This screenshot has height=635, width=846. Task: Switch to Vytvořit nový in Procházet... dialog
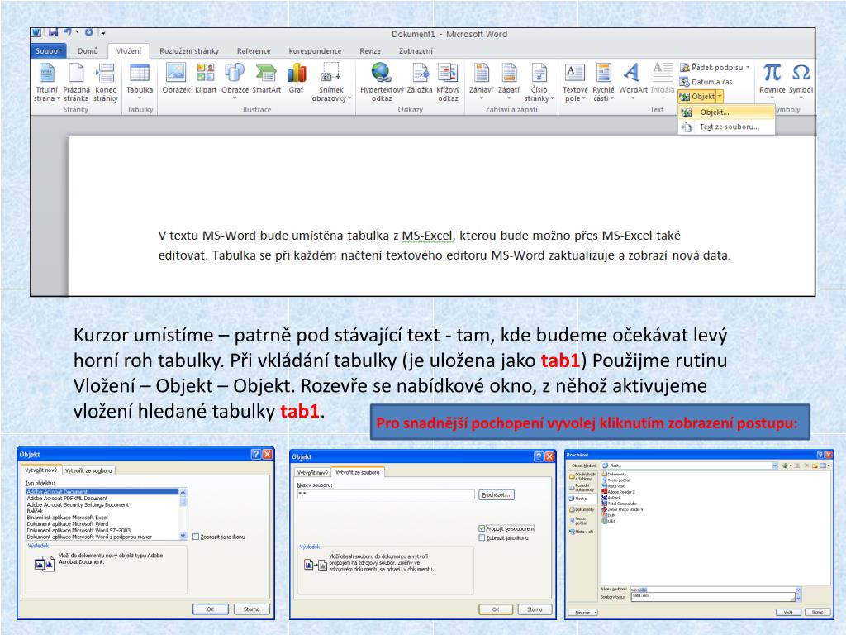click(x=311, y=472)
